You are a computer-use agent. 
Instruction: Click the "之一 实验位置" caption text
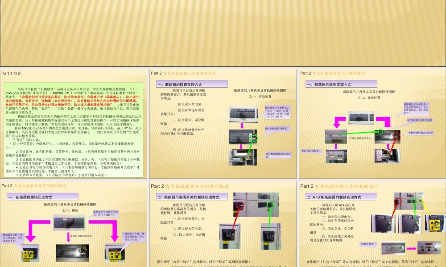(x=260, y=97)
